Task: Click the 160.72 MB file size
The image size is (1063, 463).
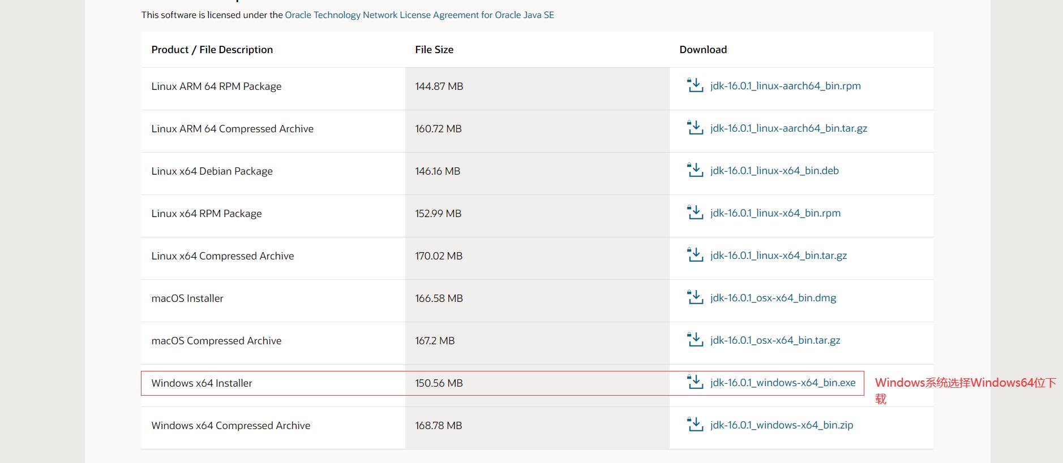Action: click(438, 129)
